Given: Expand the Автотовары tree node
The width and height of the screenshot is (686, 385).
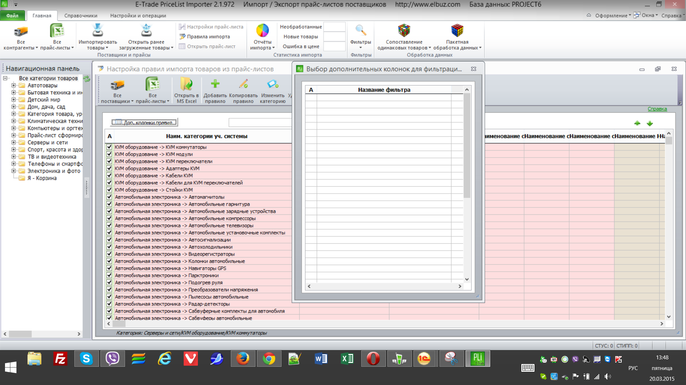Looking at the screenshot, I should (14, 85).
